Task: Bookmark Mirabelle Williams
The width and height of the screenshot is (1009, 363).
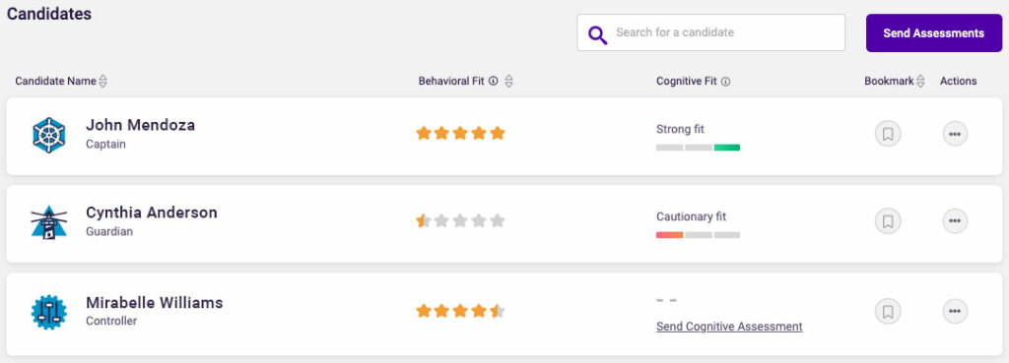Action: click(888, 312)
